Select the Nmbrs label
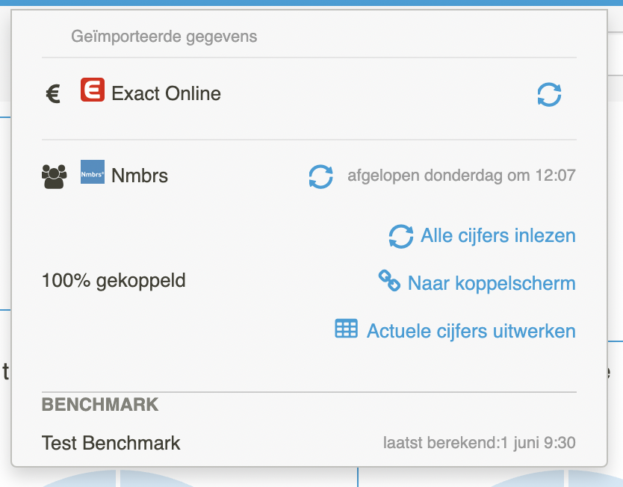The height and width of the screenshot is (487, 623). (x=140, y=176)
